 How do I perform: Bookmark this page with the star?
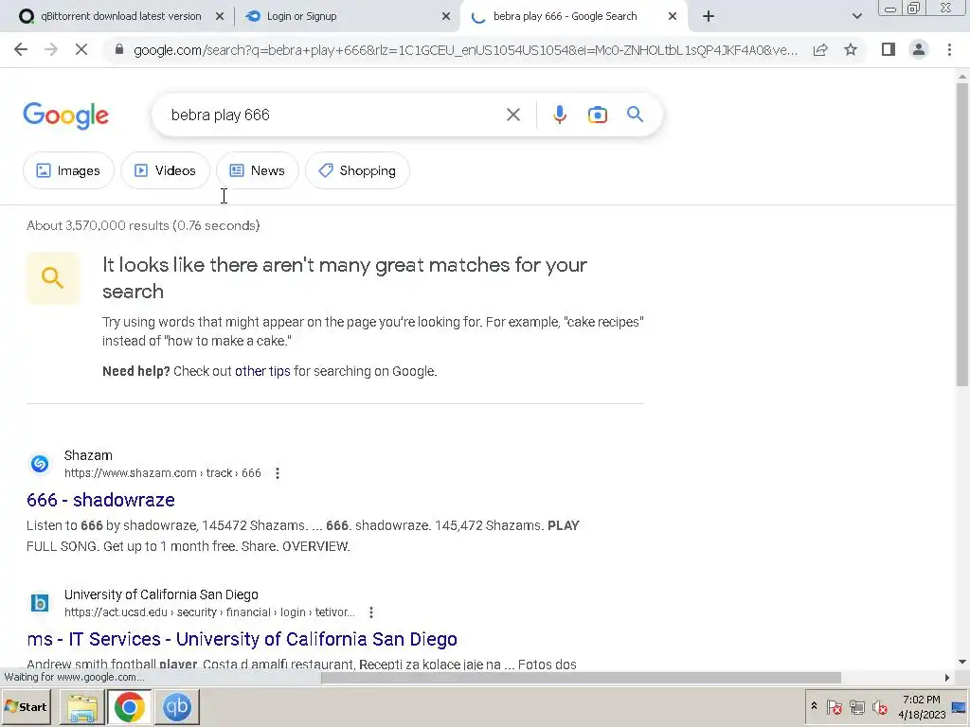click(x=851, y=49)
